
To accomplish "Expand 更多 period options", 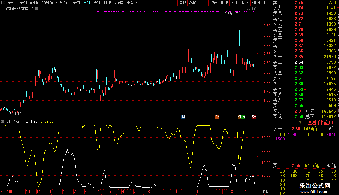I will tap(132, 3).
